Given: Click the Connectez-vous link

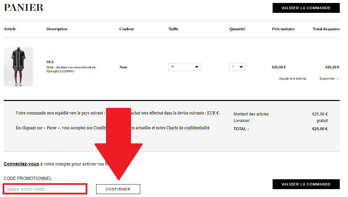Looking at the screenshot, I should pos(21,164).
